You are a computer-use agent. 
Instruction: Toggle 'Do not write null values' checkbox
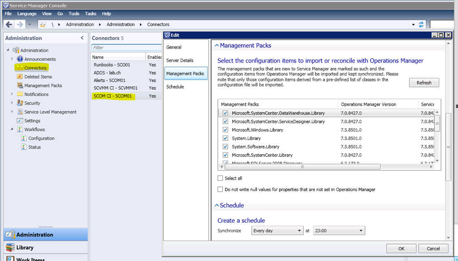[220, 189]
